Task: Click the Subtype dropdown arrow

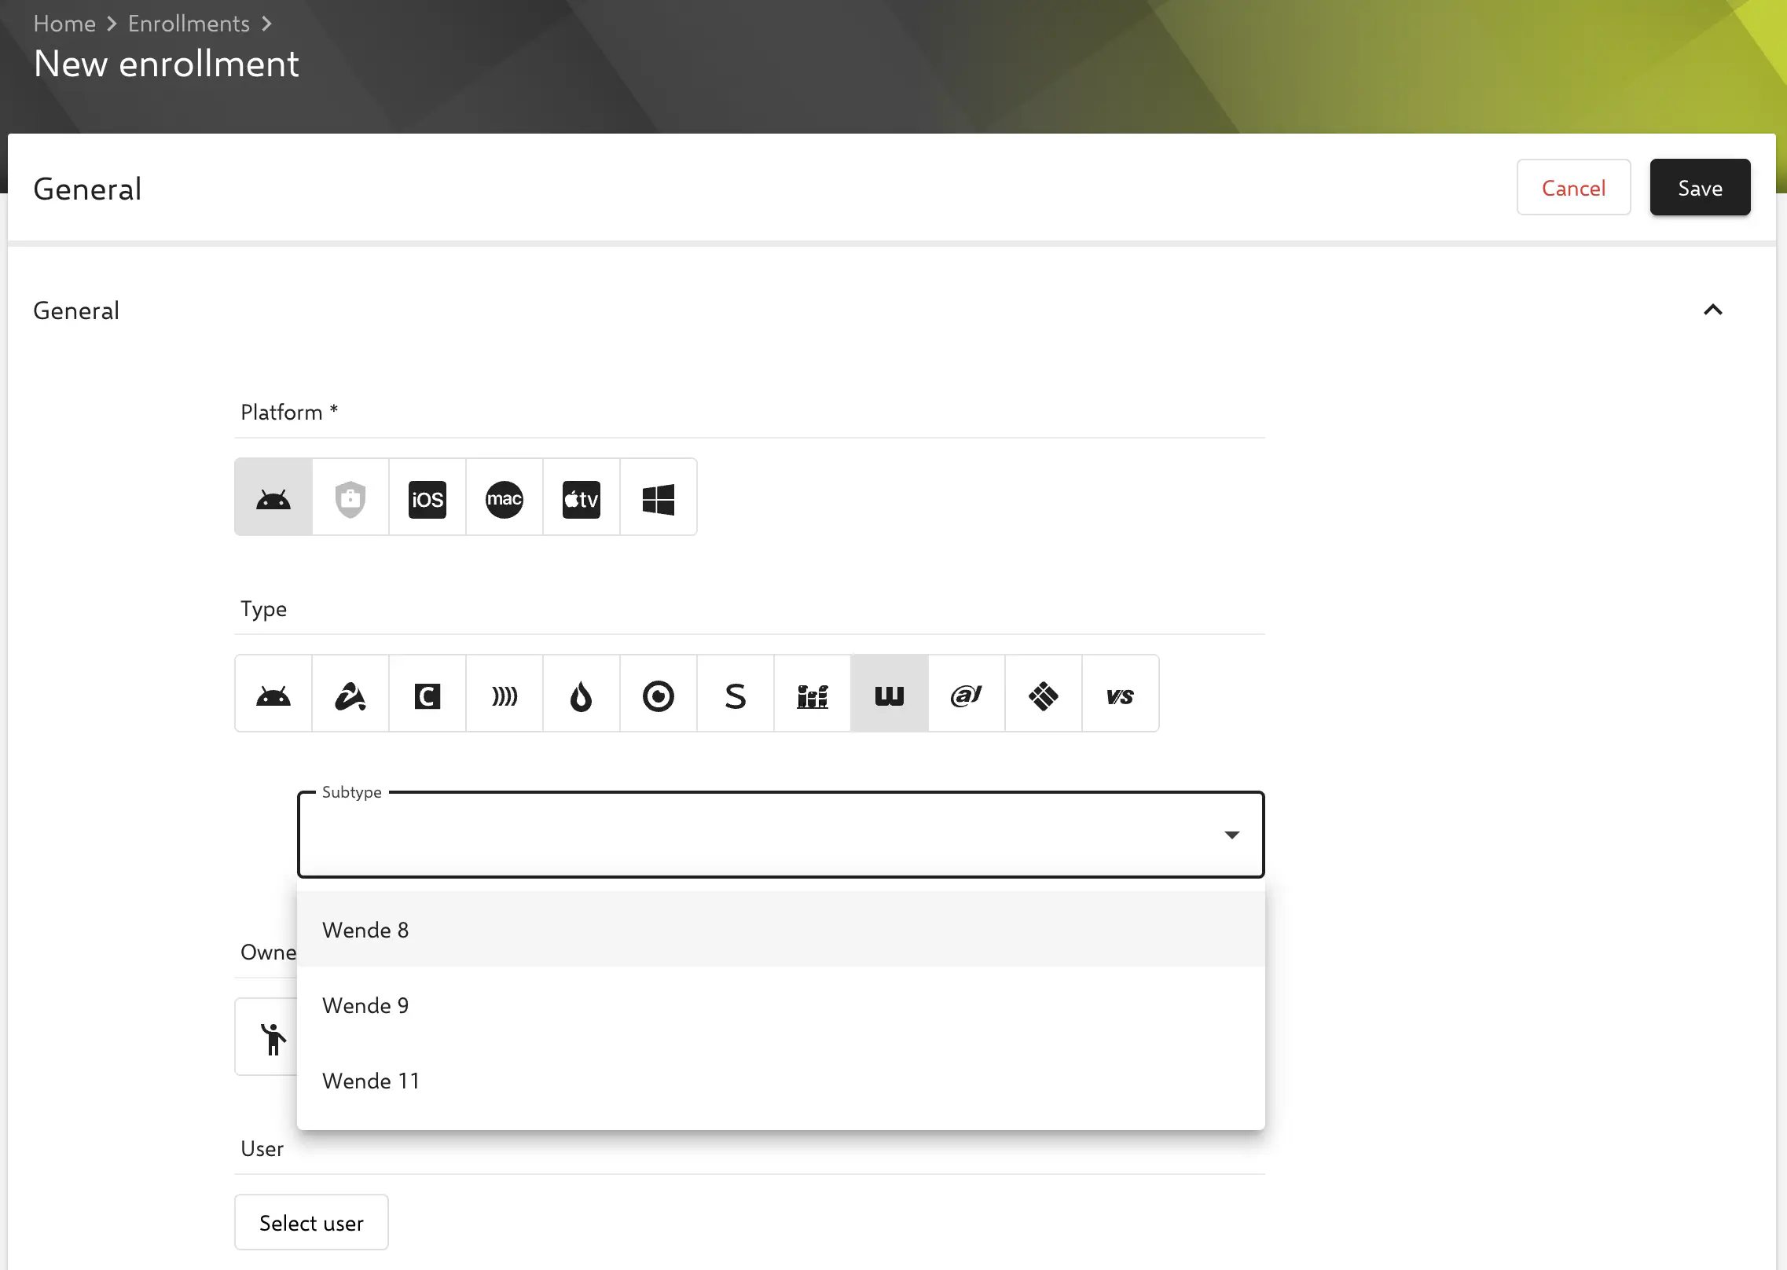Action: coord(1231,835)
